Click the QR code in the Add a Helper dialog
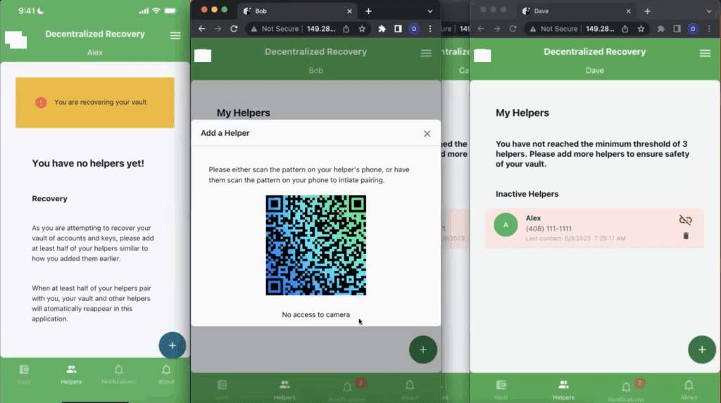 (x=315, y=245)
